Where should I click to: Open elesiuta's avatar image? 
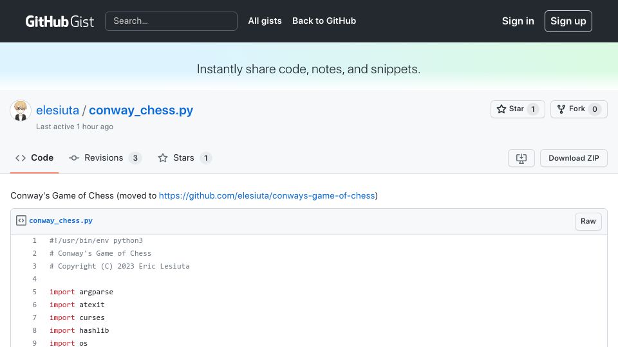21,111
